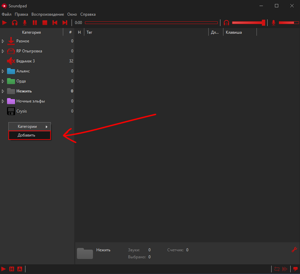Select the Crysis category

pyautogui.click(x=37, y=111)
